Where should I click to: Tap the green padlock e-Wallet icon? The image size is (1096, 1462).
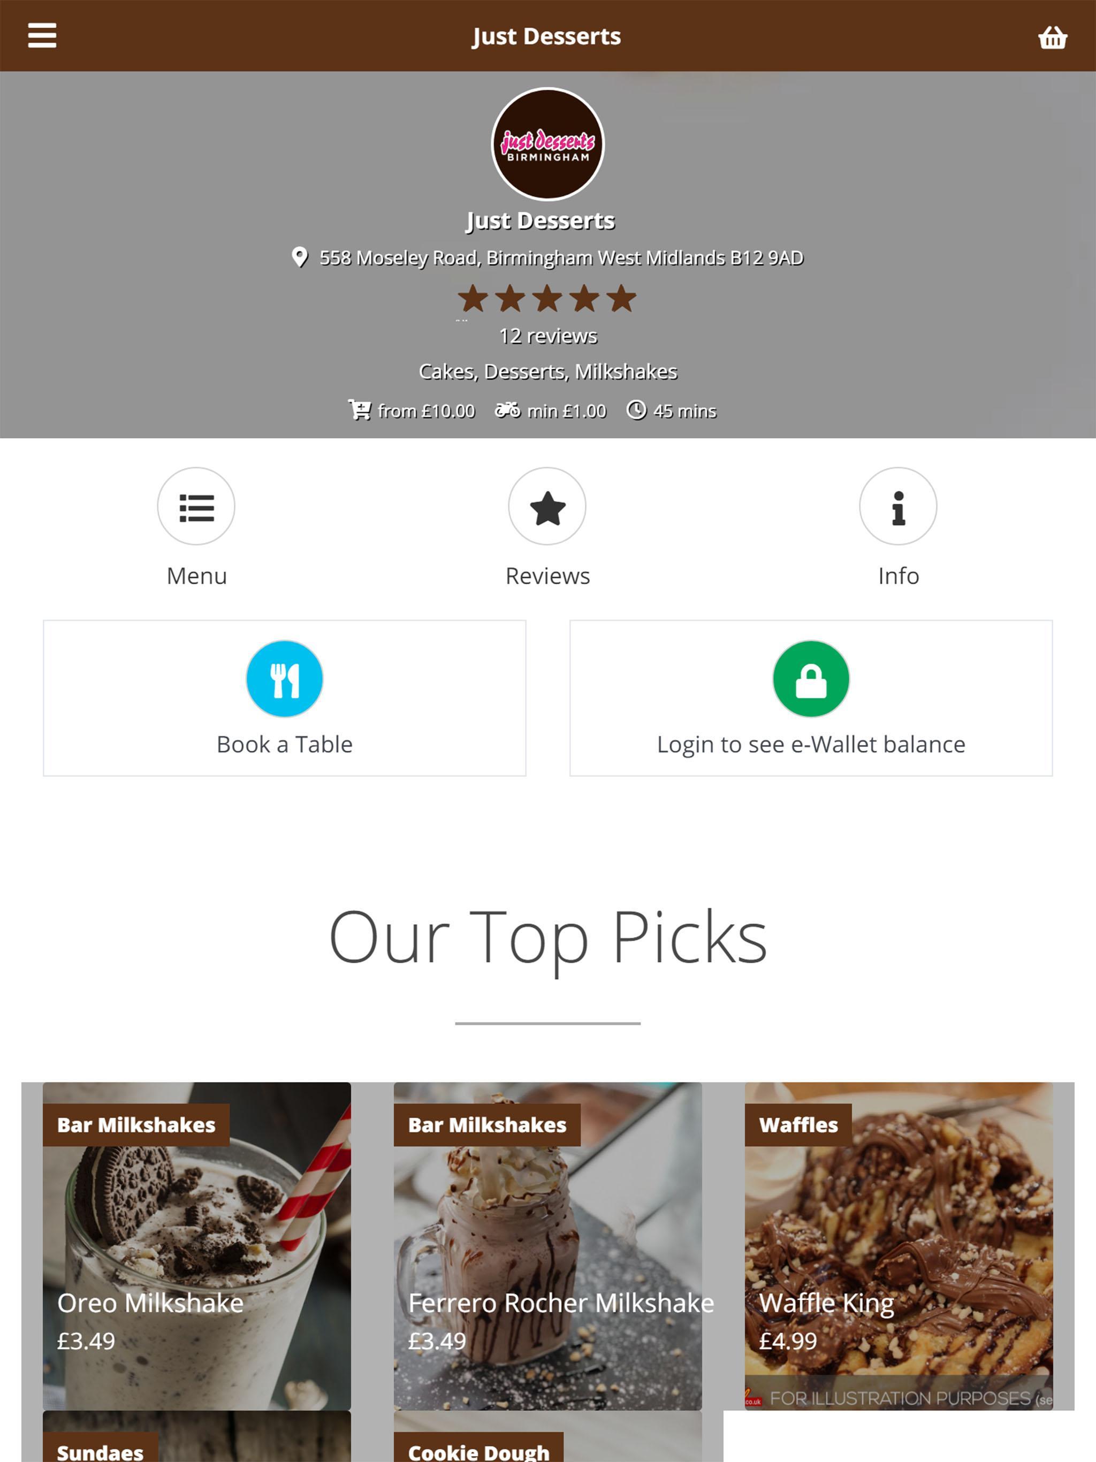[811, 679]
